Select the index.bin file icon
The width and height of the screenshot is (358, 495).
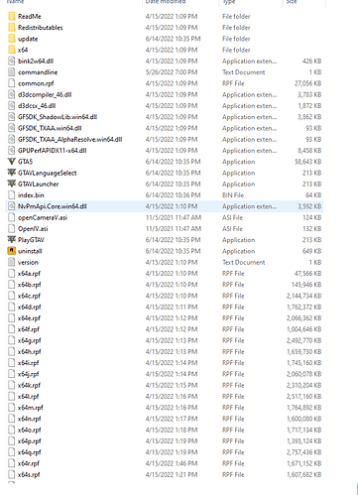click(x=12, y=195)
